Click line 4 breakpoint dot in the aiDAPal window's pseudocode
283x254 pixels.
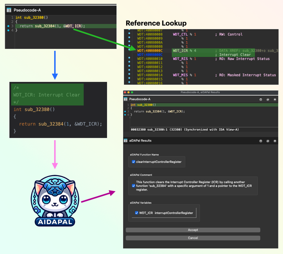(x=125, y=115)
